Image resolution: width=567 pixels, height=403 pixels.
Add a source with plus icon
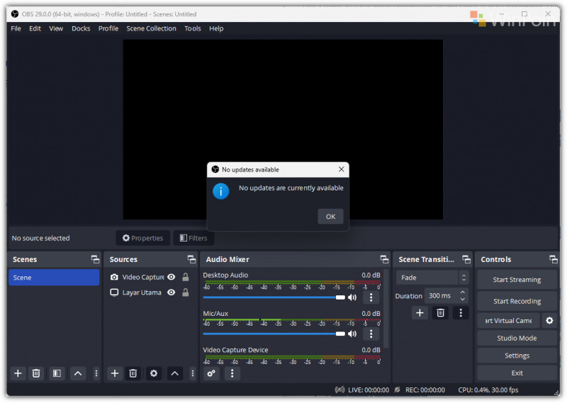115,373
